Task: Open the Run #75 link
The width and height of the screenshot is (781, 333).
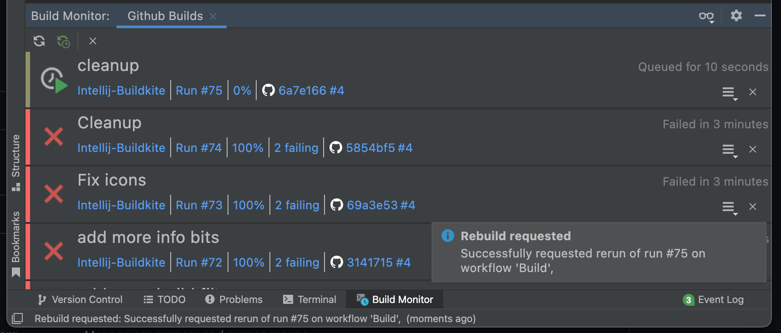Action: pyautogui.click(x=199, y=91)
